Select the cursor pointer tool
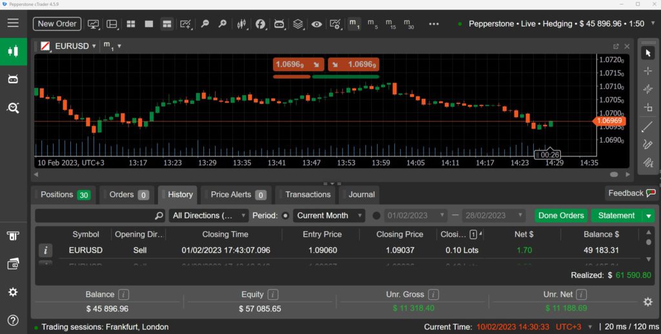The height and width of the screenshot is (334, 661). coord(648,53)
